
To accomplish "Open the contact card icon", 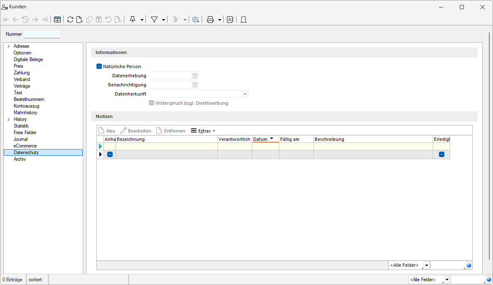I will tap(230, 20).
